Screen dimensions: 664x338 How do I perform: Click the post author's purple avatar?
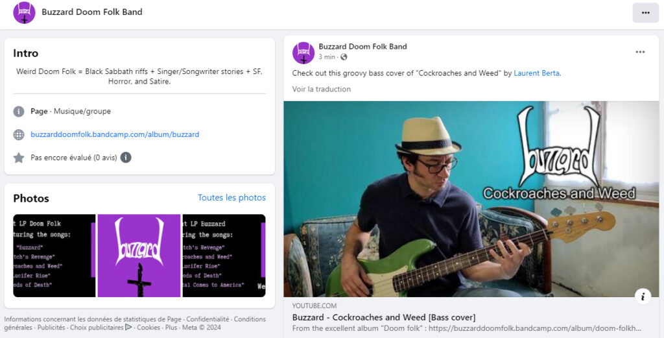pyautogui.click(x=303, y=53)
